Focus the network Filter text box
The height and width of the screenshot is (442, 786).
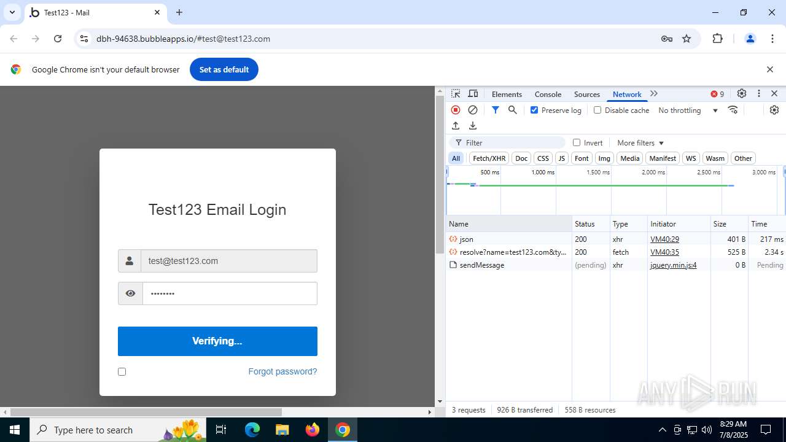click(x=508, y=142)
